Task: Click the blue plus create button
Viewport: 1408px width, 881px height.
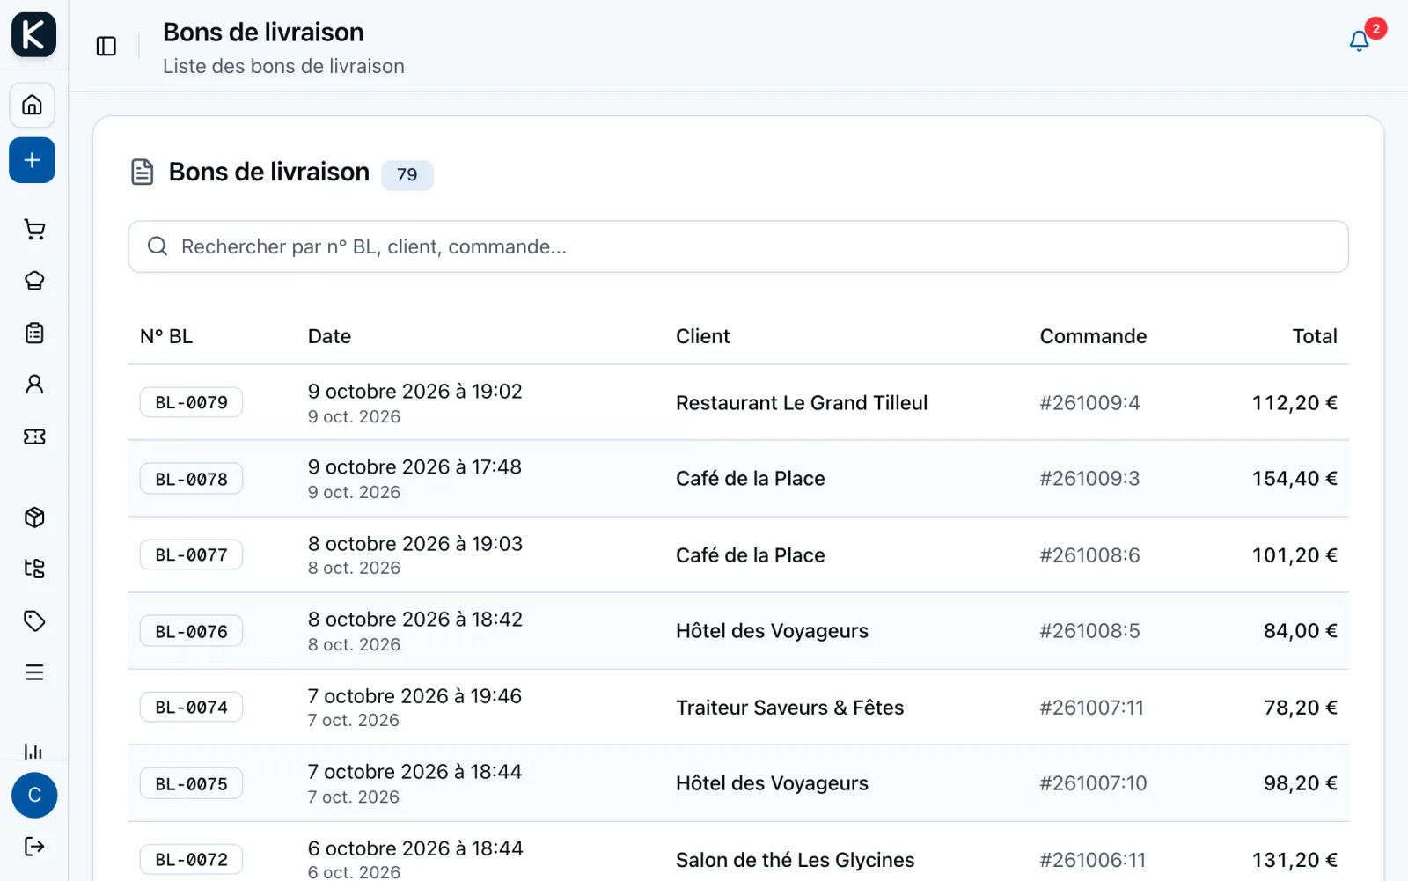Action: tap(33, 160)
